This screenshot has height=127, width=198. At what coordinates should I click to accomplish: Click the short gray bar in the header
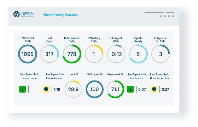pyautogui.click(x=170, y=13)
